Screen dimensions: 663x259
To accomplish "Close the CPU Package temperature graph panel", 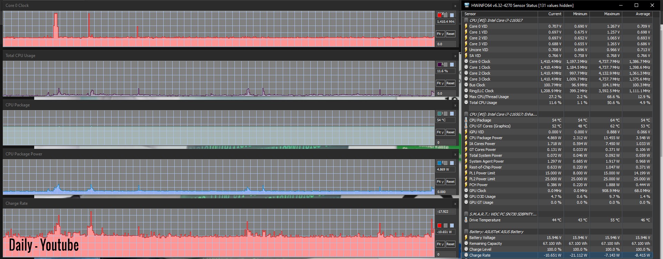I will [455, 105].
